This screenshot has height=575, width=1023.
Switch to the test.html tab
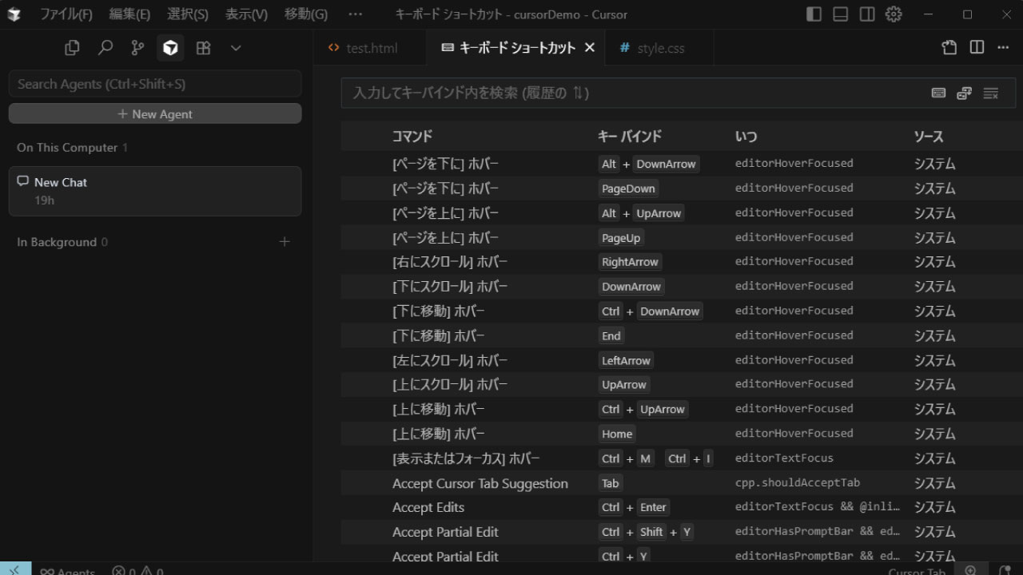click(371, 48)
